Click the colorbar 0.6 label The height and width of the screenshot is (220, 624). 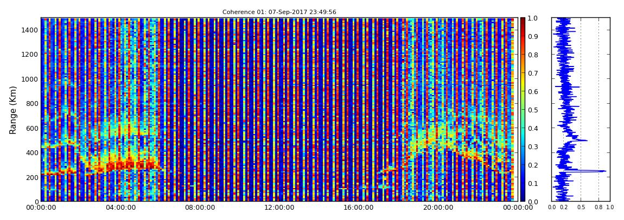pyautogui.click(x=532, y=91)
